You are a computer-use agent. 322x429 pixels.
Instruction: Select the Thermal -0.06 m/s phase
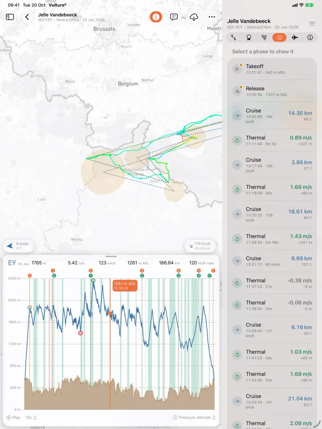[272, 305]
